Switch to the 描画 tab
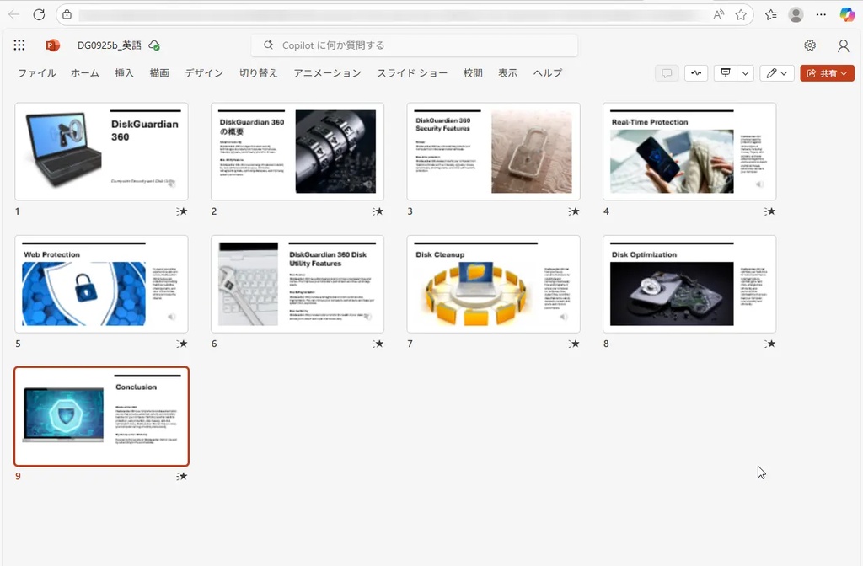Viewport: 863px width, 566px height. coord(159,73)
